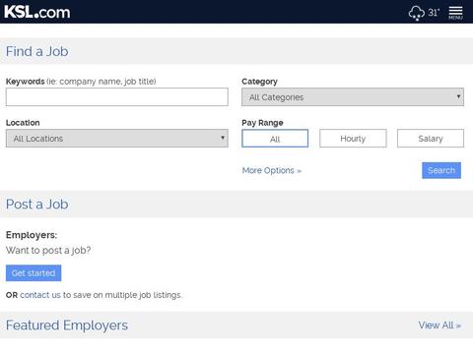Viewport: 473px width, 354px height.
Task: Open the All Locations dropdown
Action: point(117,138)
